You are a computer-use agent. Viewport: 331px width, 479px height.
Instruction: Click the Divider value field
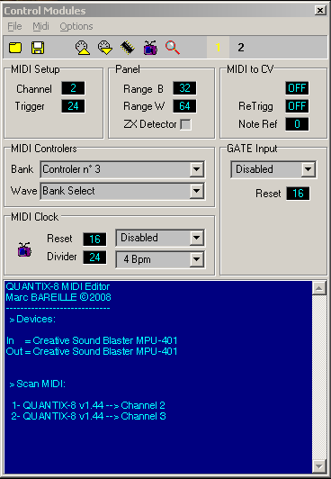[x=94, y=258]
